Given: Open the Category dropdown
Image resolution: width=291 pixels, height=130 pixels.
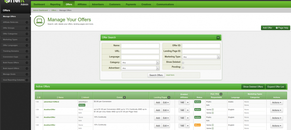Looking at the screenshot, I should point(140,63).
